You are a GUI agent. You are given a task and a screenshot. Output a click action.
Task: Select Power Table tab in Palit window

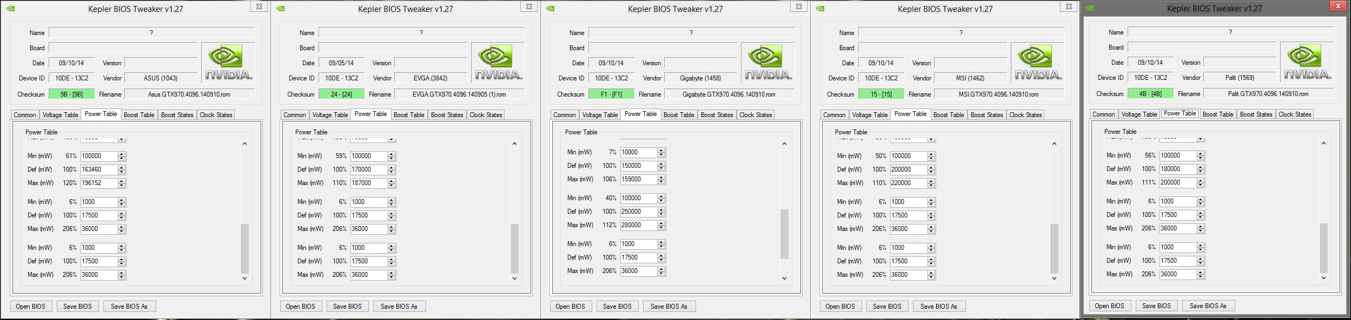pyautogui.click(x=1180, y=113)
